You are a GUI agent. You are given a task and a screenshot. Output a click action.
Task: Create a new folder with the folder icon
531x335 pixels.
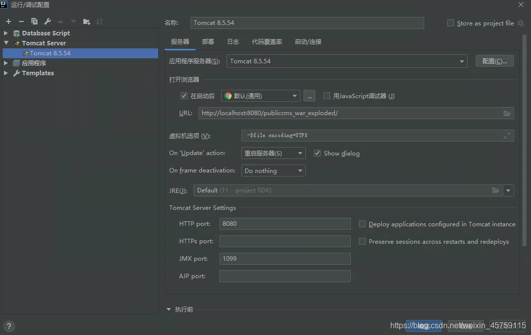pyautogui.click(x=87, y=21)
